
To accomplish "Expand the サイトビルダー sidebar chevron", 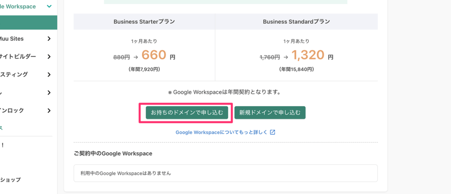I will click(x=49, y=57).
